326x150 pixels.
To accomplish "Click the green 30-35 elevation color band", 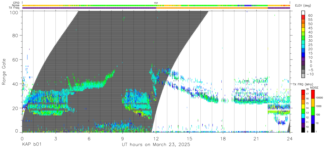I will coord(303,38).
